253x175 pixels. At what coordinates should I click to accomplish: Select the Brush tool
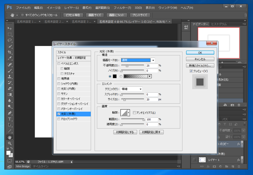coord(10,71)
